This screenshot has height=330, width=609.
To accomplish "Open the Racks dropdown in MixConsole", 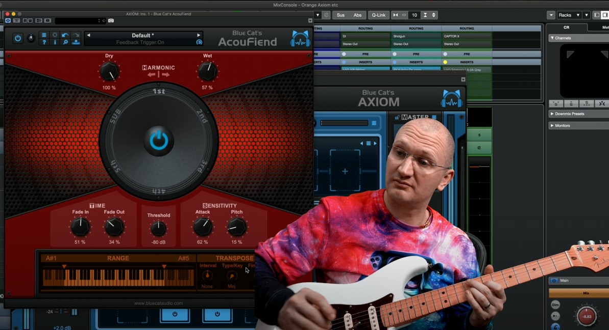I will (x=569, y=15).
